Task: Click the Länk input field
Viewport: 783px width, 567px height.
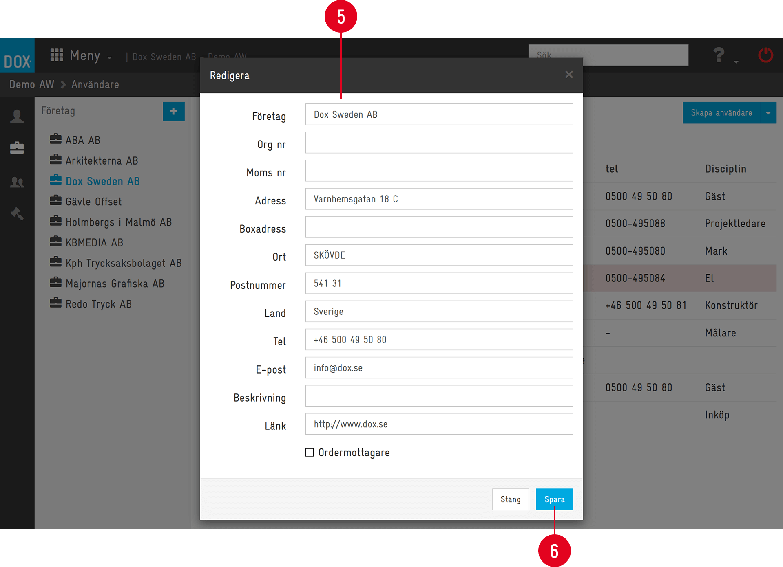Action: (439, 424)
